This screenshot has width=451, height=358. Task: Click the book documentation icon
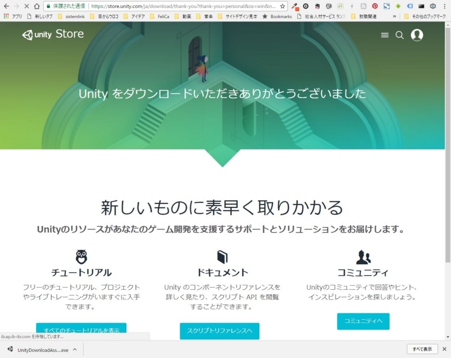pyautogui.click(x=222, y=257)
